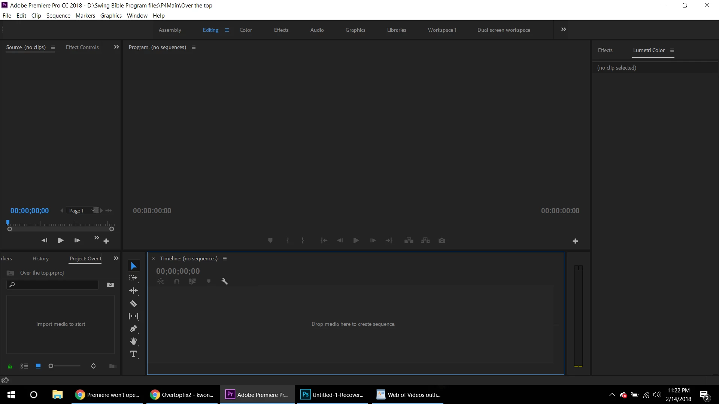Open timeline display settings wrench

coord(225,282)
